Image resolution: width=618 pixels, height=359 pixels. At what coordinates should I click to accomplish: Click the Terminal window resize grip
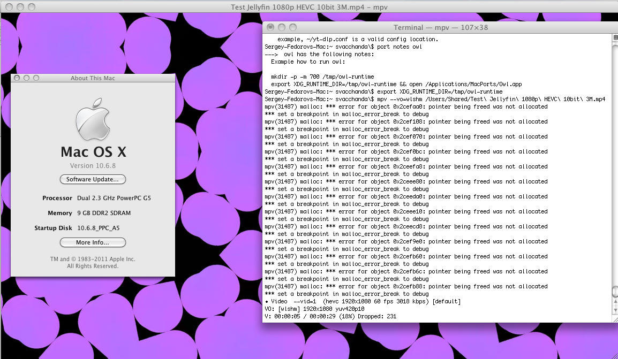(615, 318)
